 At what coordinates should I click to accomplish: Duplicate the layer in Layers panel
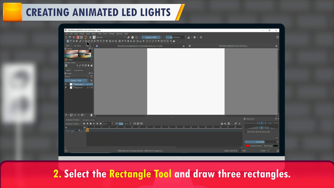tap(71, 115)
